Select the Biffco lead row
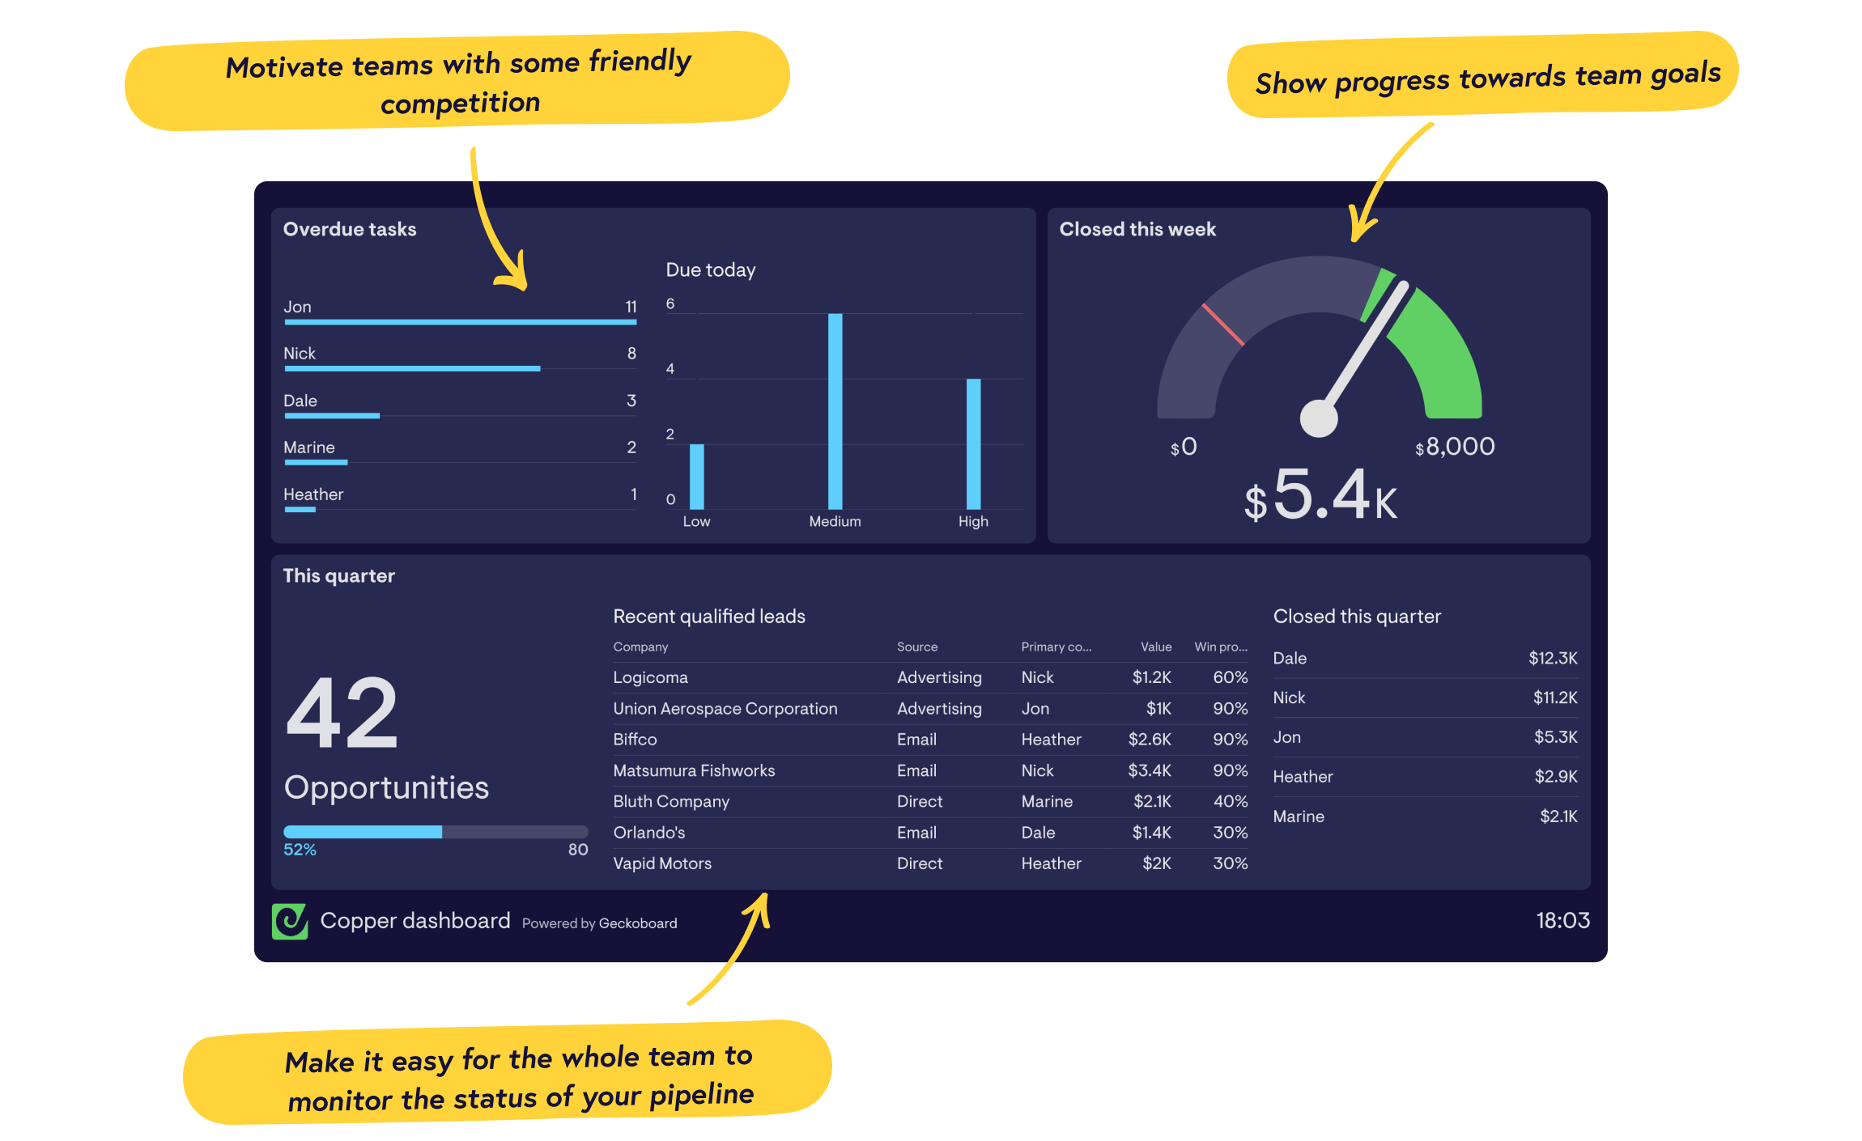This screenshot has width=1862, height=1141. (930, 739)
